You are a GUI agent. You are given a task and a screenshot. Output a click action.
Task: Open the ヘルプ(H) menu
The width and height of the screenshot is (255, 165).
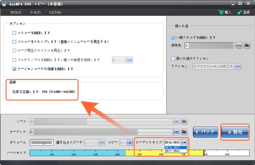pyautogui.click(x=55, y=12)
